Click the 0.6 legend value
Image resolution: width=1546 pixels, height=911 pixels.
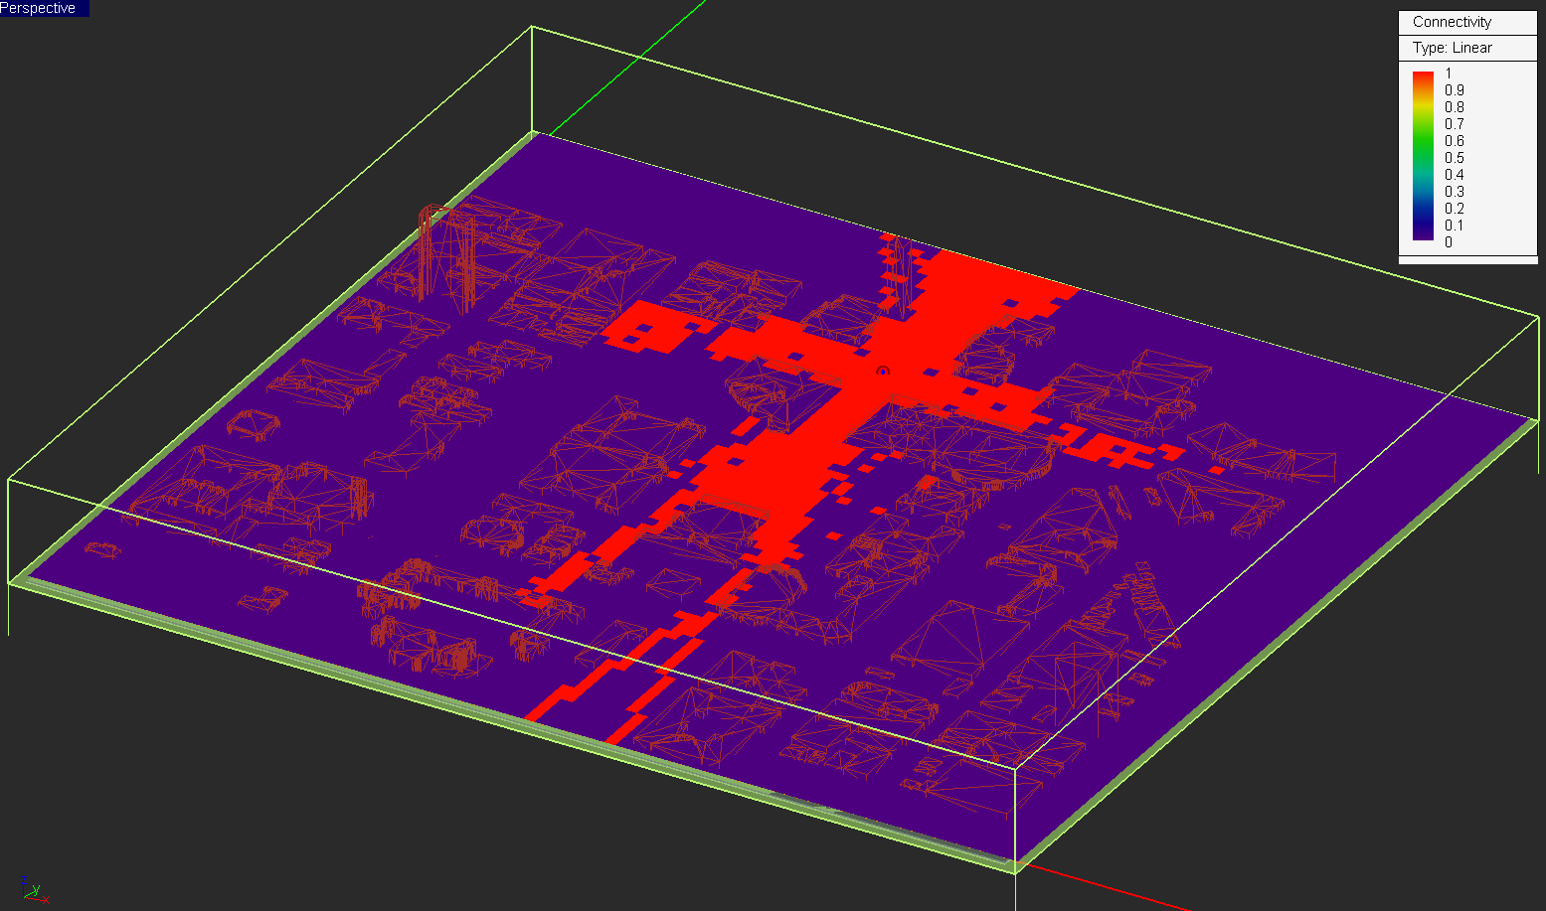click(x=1455, y=141)
